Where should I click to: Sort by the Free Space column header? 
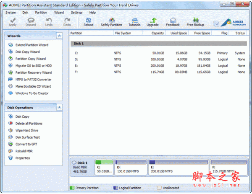[x=200, y=33]
